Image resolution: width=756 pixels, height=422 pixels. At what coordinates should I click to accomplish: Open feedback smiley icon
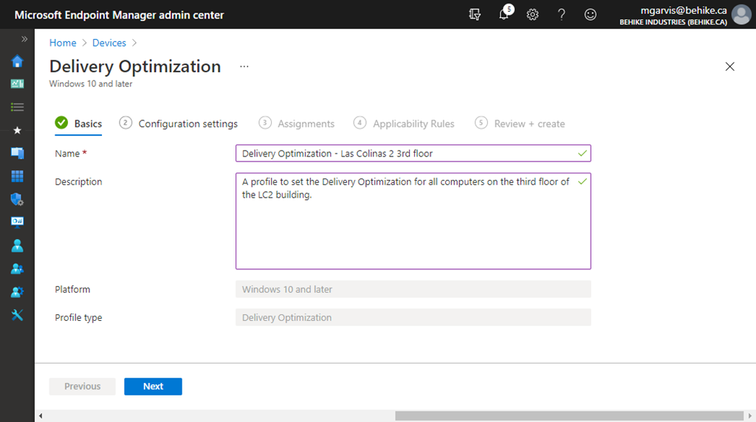[x=590, y=15]
